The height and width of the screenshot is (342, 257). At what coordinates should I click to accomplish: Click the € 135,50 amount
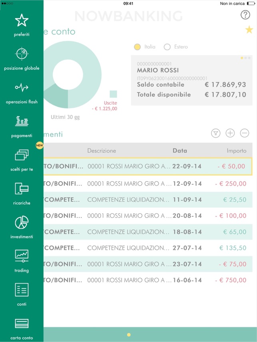pyautogui.click(x=233, y=248)
